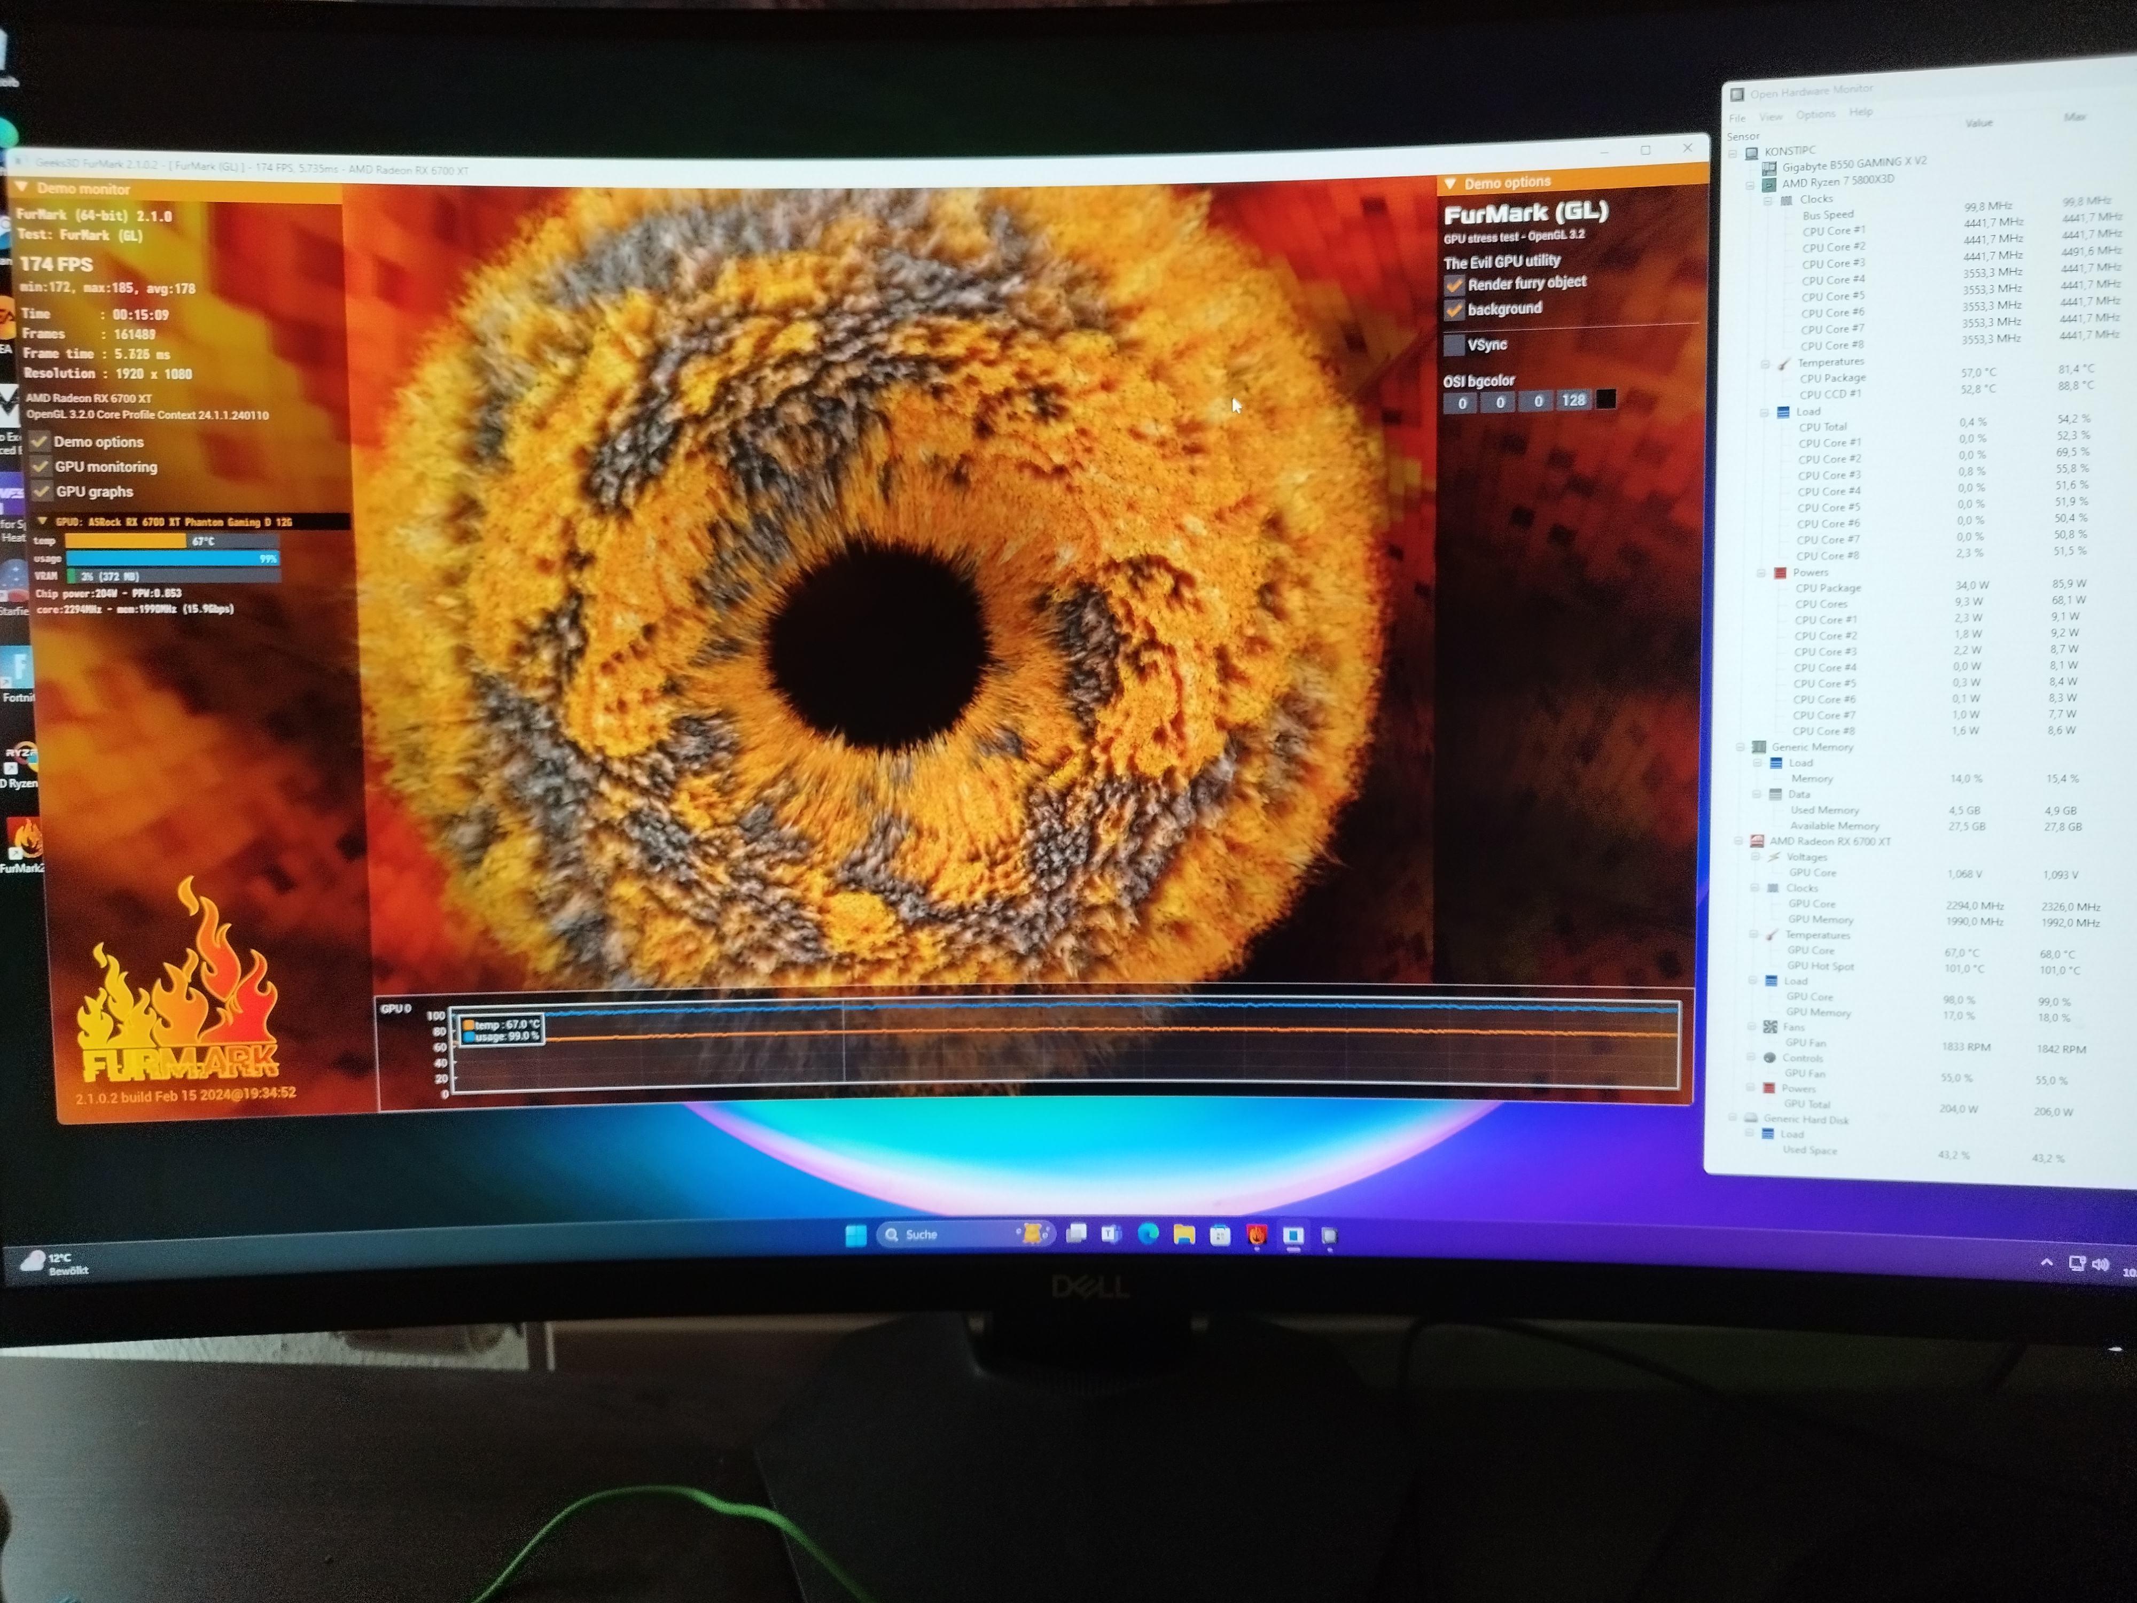Collapse the Generic Hard Disk tree node
Screen dimensions: 2137x1603
(x=1733, y=1118)
